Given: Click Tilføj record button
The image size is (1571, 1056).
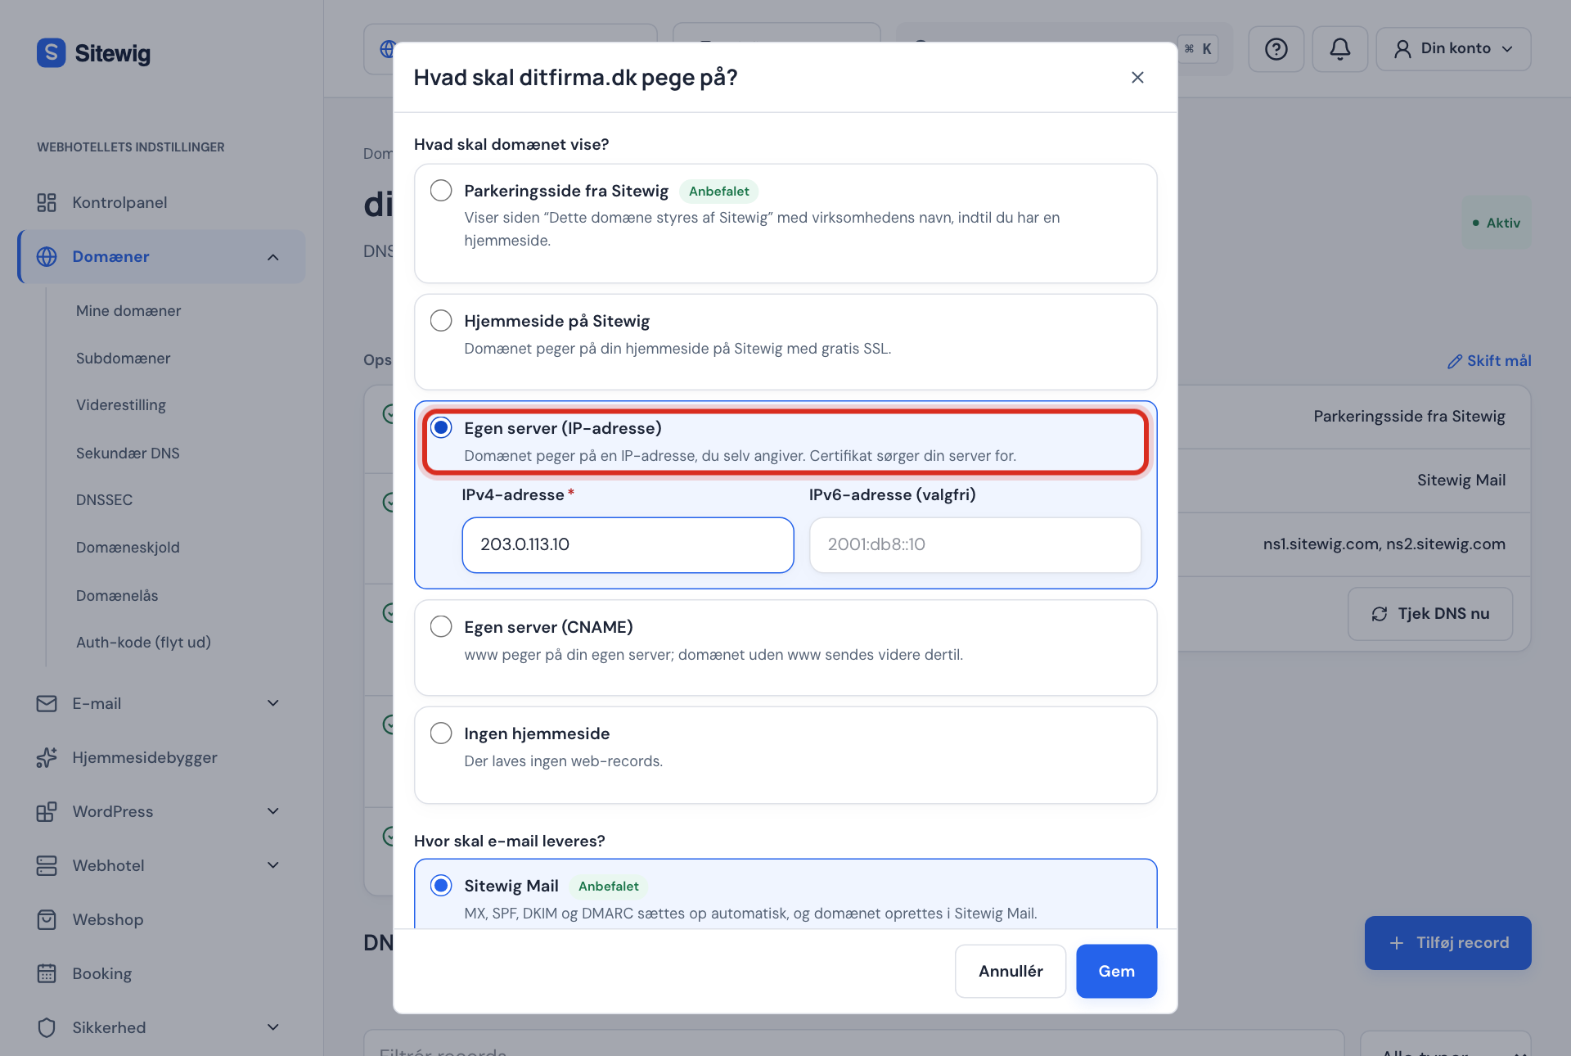Looking at the screenshot, I should (1448, 943).
